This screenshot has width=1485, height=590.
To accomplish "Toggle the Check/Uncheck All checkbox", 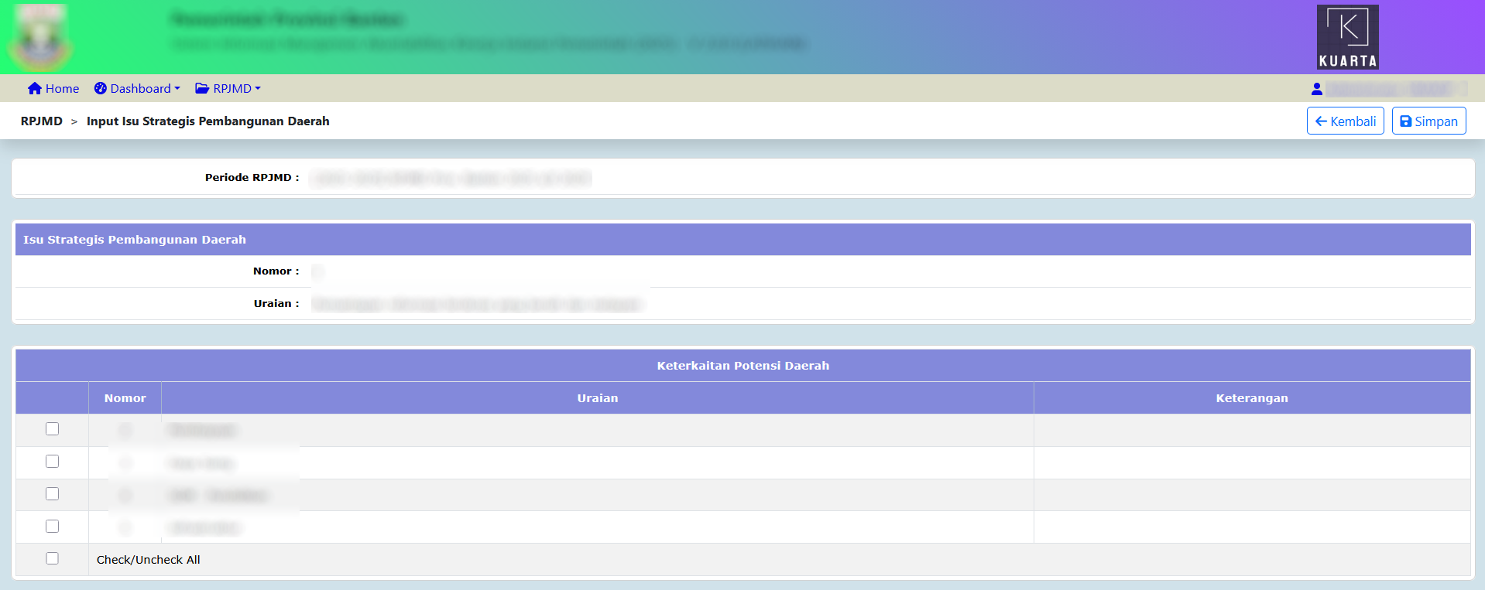I will click(x=52, y=558).
